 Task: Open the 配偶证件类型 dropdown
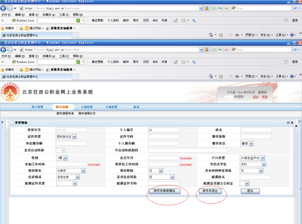75,183
